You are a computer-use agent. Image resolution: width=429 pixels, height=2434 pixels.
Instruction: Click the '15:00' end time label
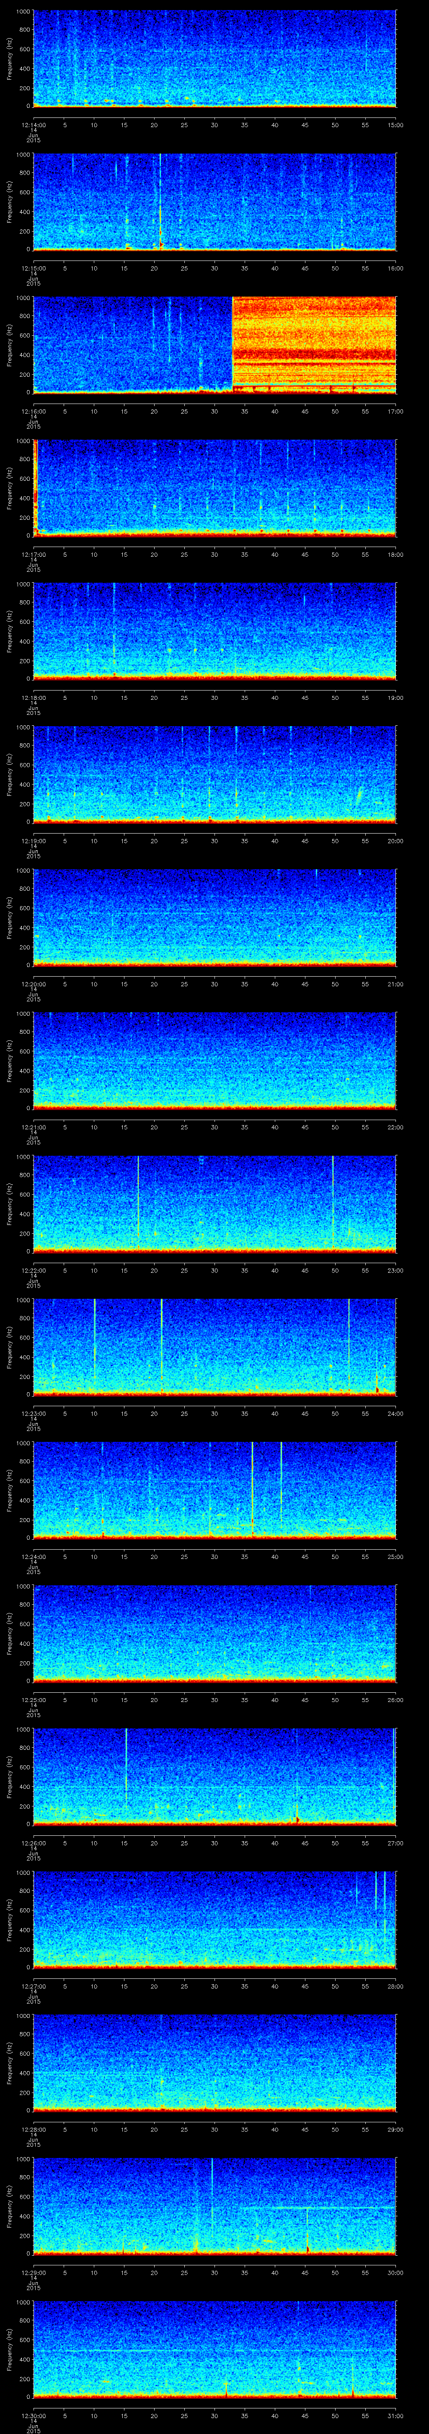396,125
